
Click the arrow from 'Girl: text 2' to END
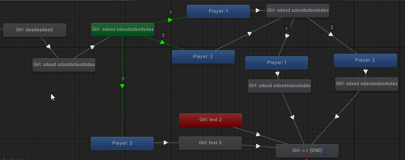point(258,134)
